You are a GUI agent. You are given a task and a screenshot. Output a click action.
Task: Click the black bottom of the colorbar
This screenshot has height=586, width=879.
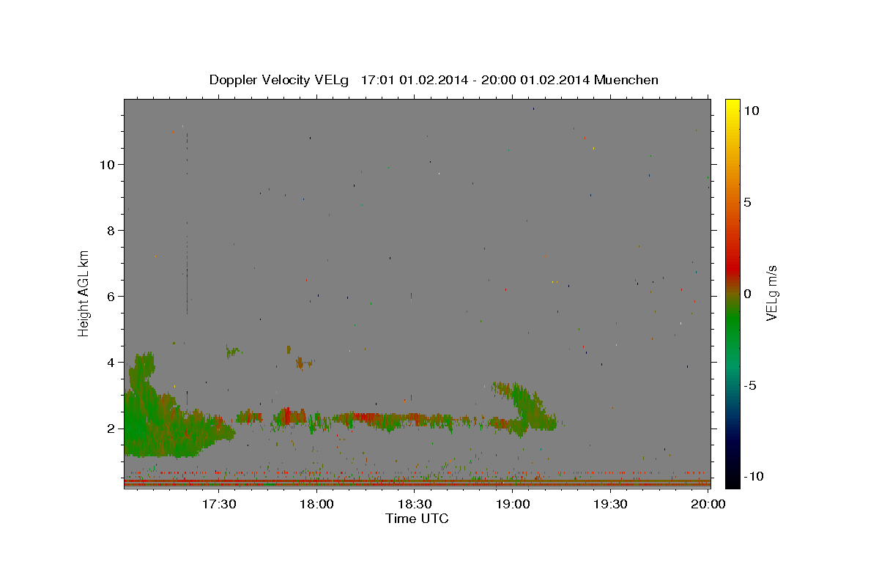(732, 480)
